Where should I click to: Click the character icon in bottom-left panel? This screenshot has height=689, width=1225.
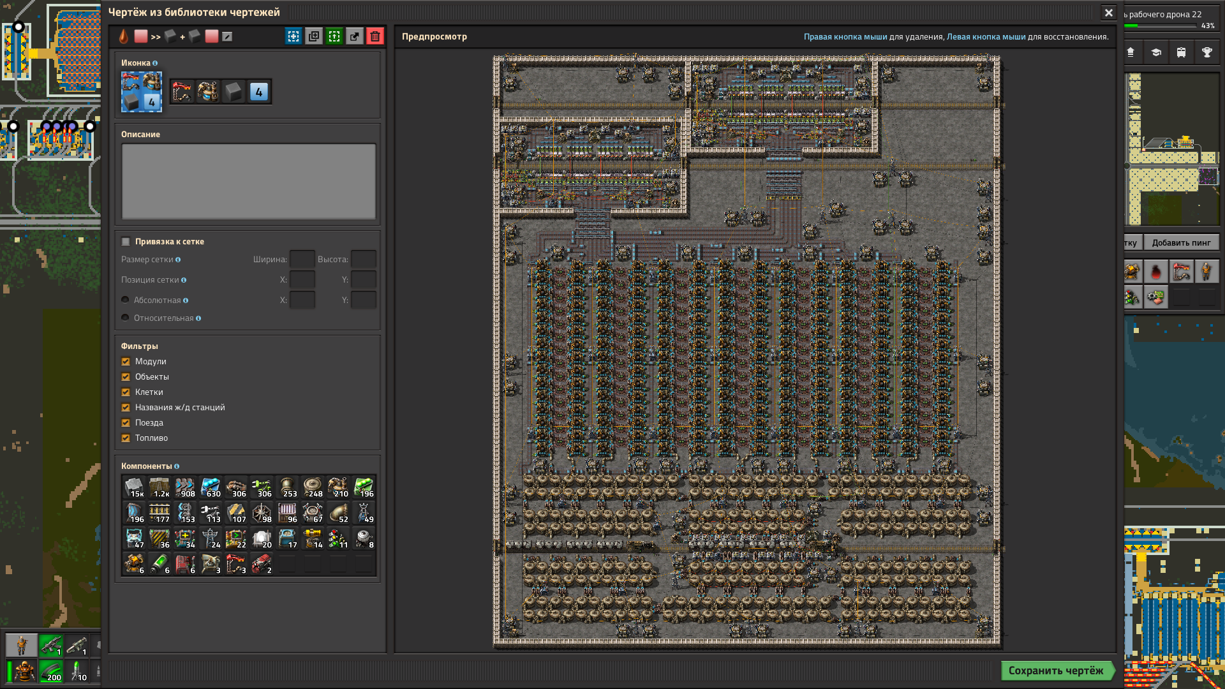click(x=22, y=645)
